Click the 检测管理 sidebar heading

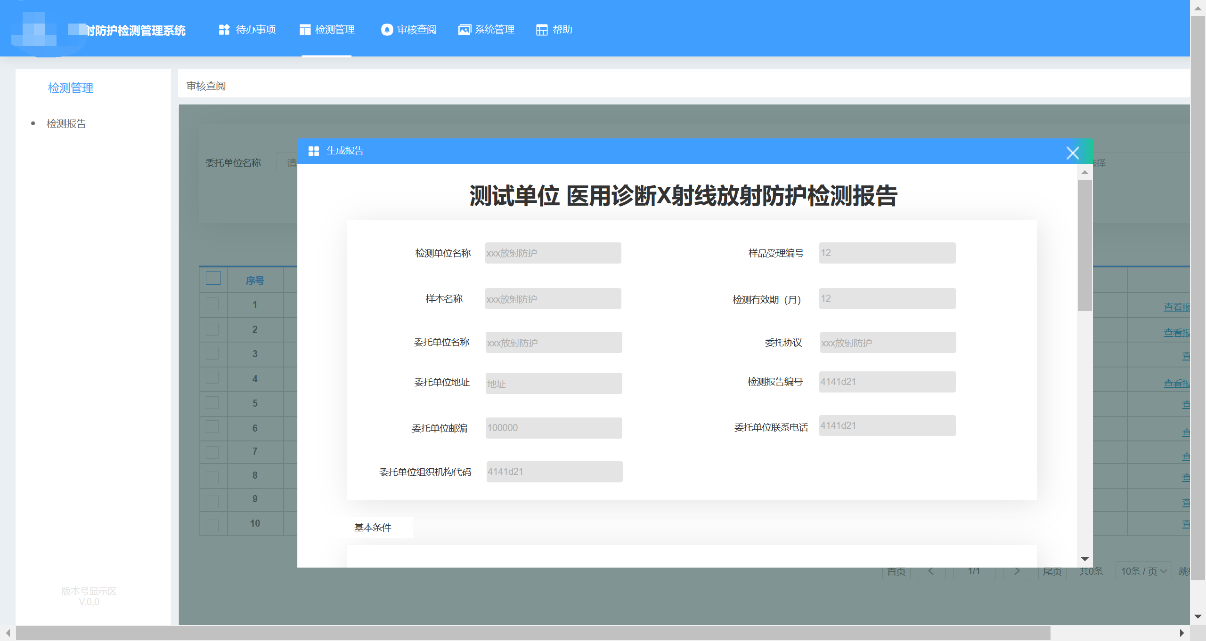tap(71, 88)
